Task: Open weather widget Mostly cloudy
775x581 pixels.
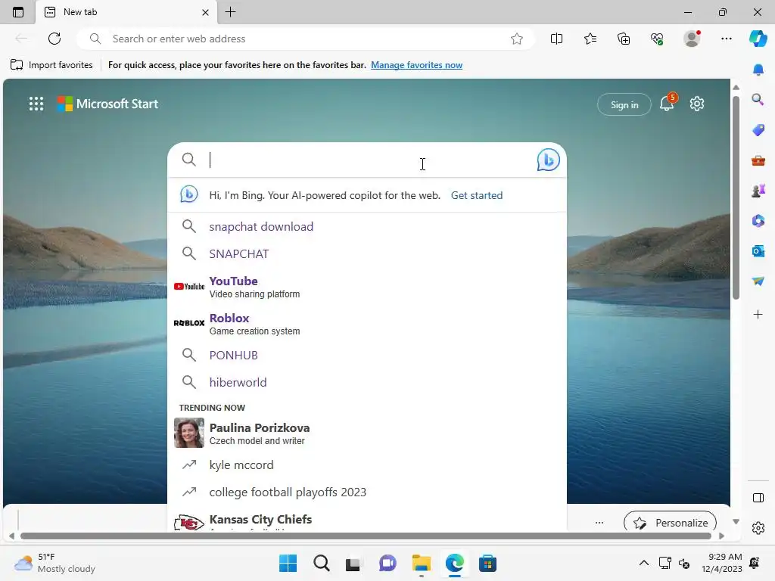Action: (54, 563)
